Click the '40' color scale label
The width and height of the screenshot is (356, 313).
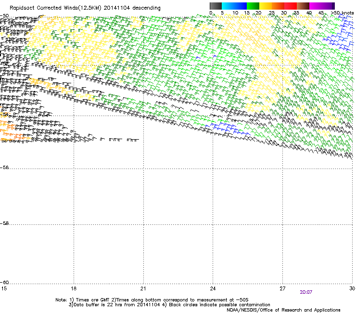click(x=309, y=13)
